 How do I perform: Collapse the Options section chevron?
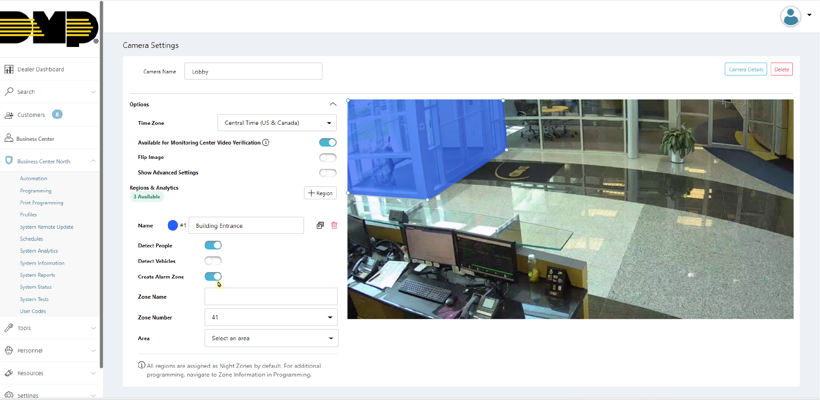(333, 104)
